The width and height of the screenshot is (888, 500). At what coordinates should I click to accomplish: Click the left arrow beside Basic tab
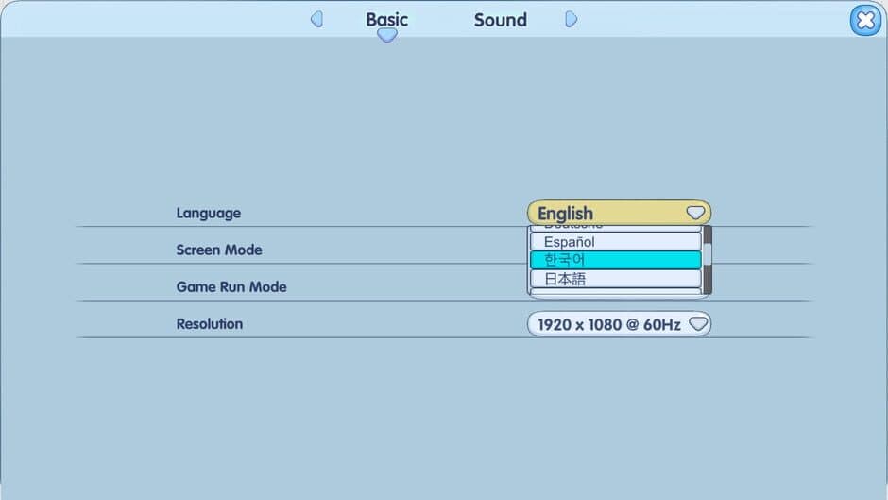(x=317, y=19)
